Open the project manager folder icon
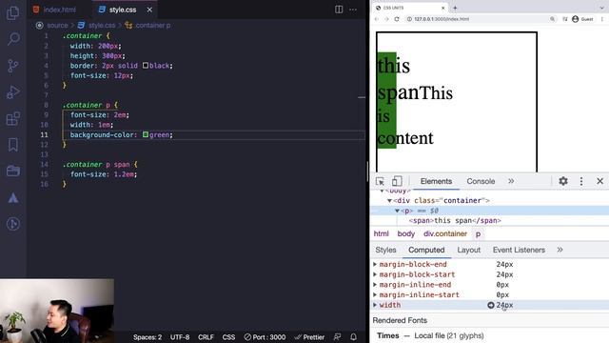 (12, 171)
